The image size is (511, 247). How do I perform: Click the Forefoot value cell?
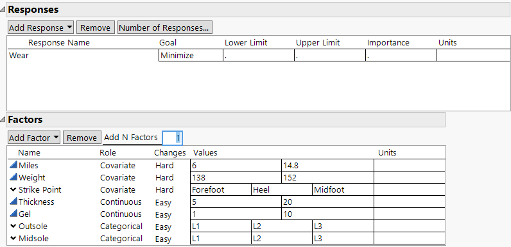[x=221, y=190]
